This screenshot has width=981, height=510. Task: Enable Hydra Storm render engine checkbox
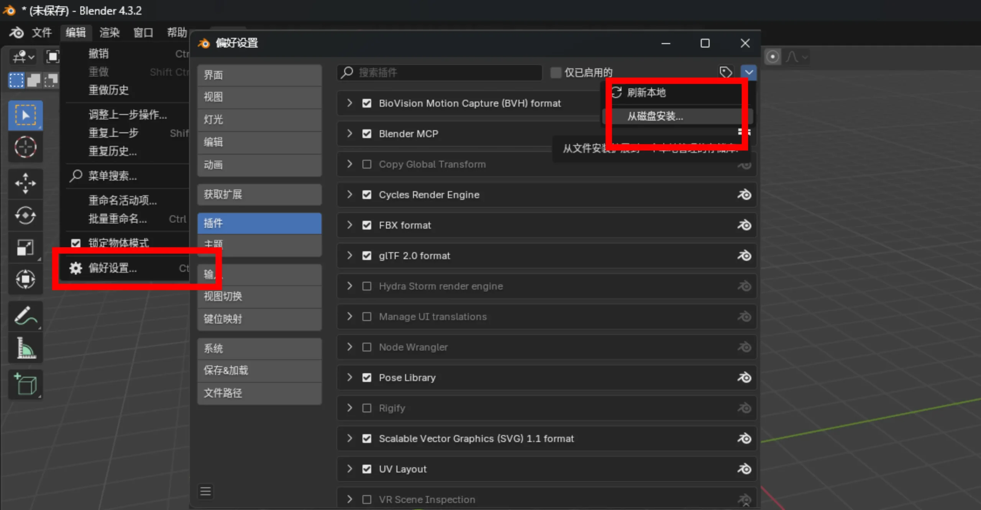click(x=367, y=286)
